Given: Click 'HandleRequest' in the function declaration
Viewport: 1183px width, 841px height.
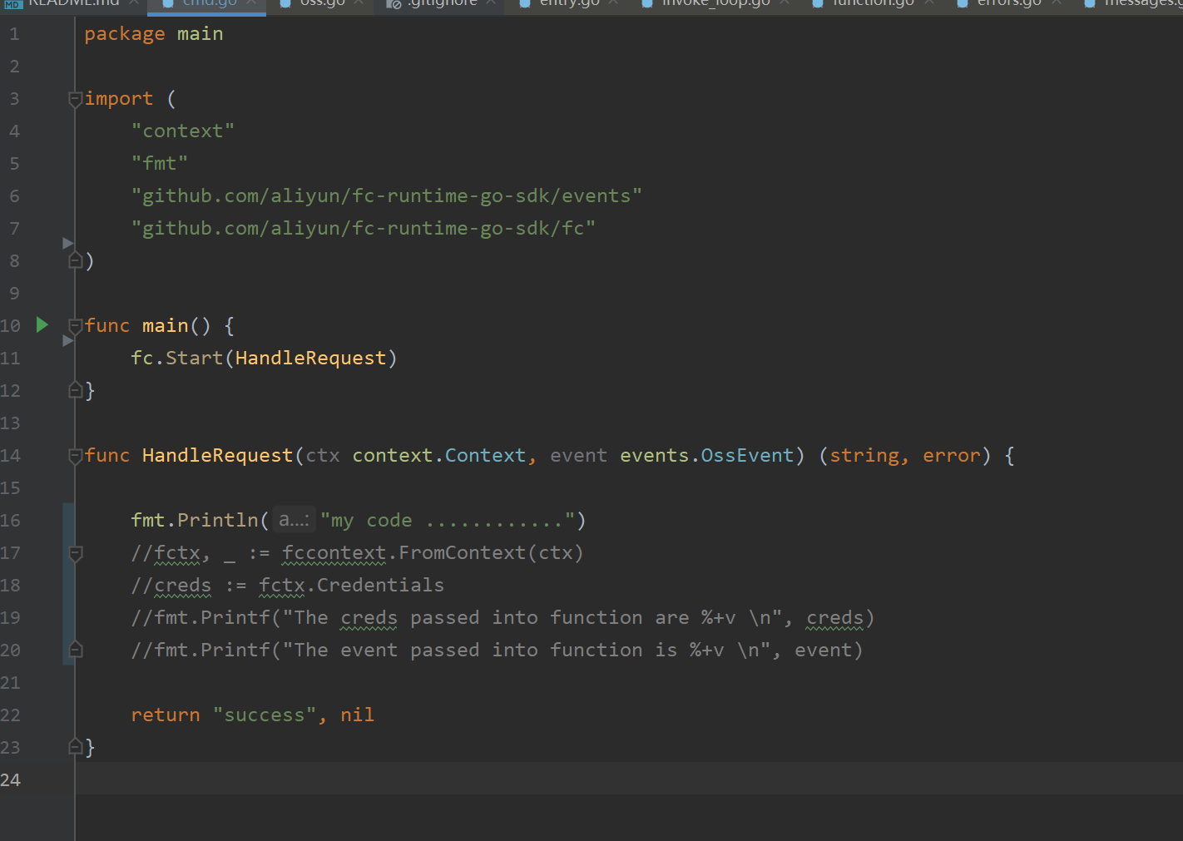Looking at the screenshot, I should coord(218,456).
